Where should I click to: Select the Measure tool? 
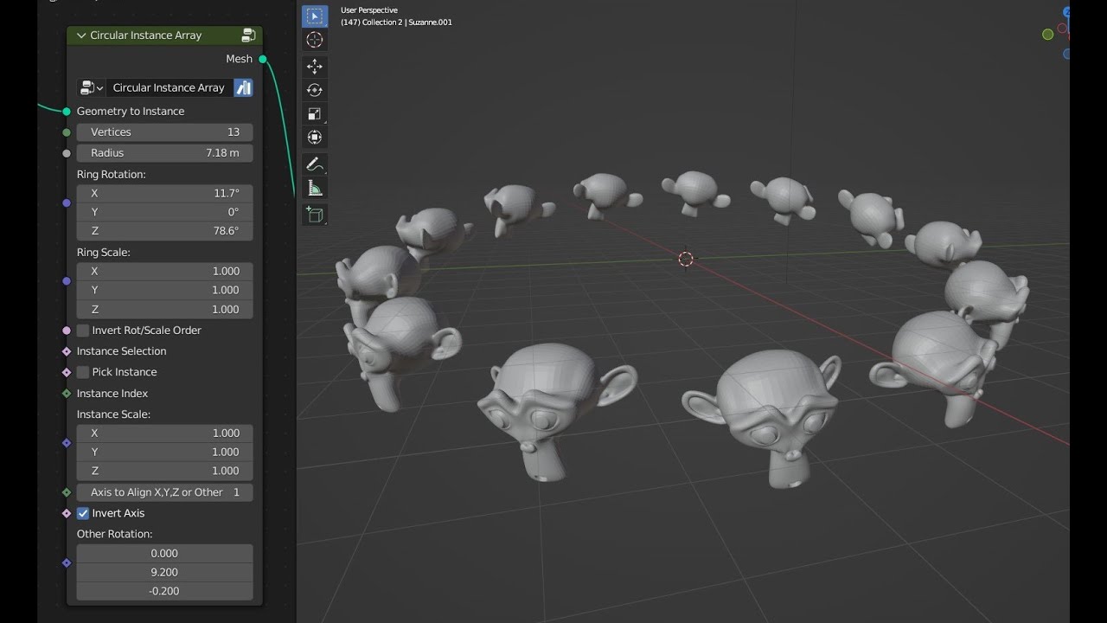315,189
